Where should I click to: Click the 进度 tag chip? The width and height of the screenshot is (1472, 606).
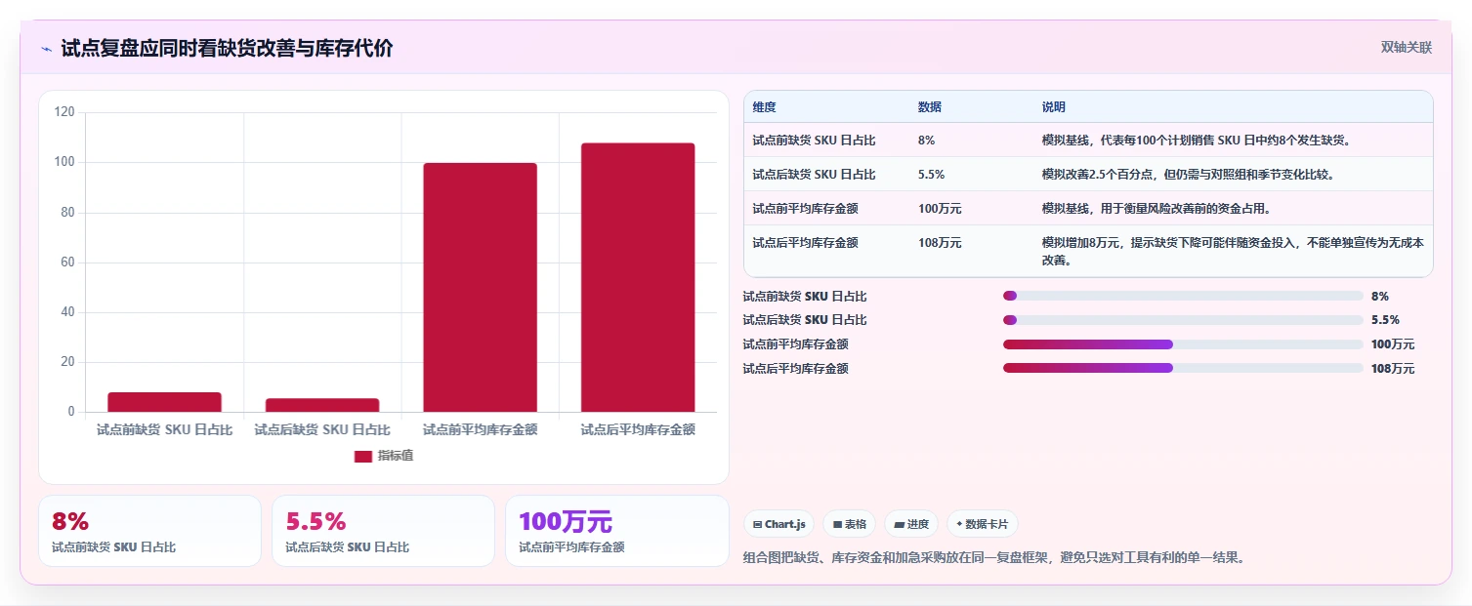click(x=911, y=524)
